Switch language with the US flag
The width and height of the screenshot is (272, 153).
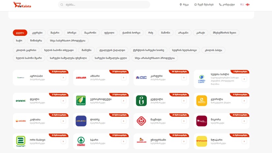(242, 5)
